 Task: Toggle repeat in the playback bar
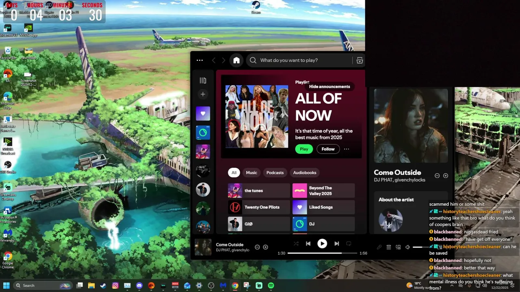point(349,244)
